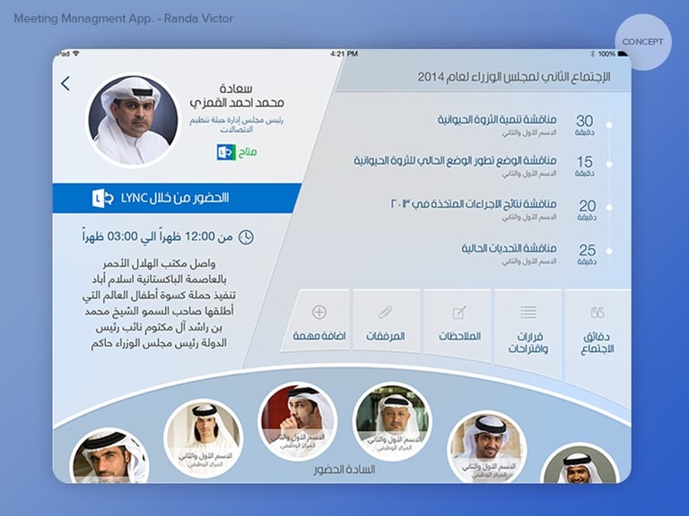Click the 25 دقيقة duration label
The width and height of the screenshot is (689, 516).
pos(587,254)
